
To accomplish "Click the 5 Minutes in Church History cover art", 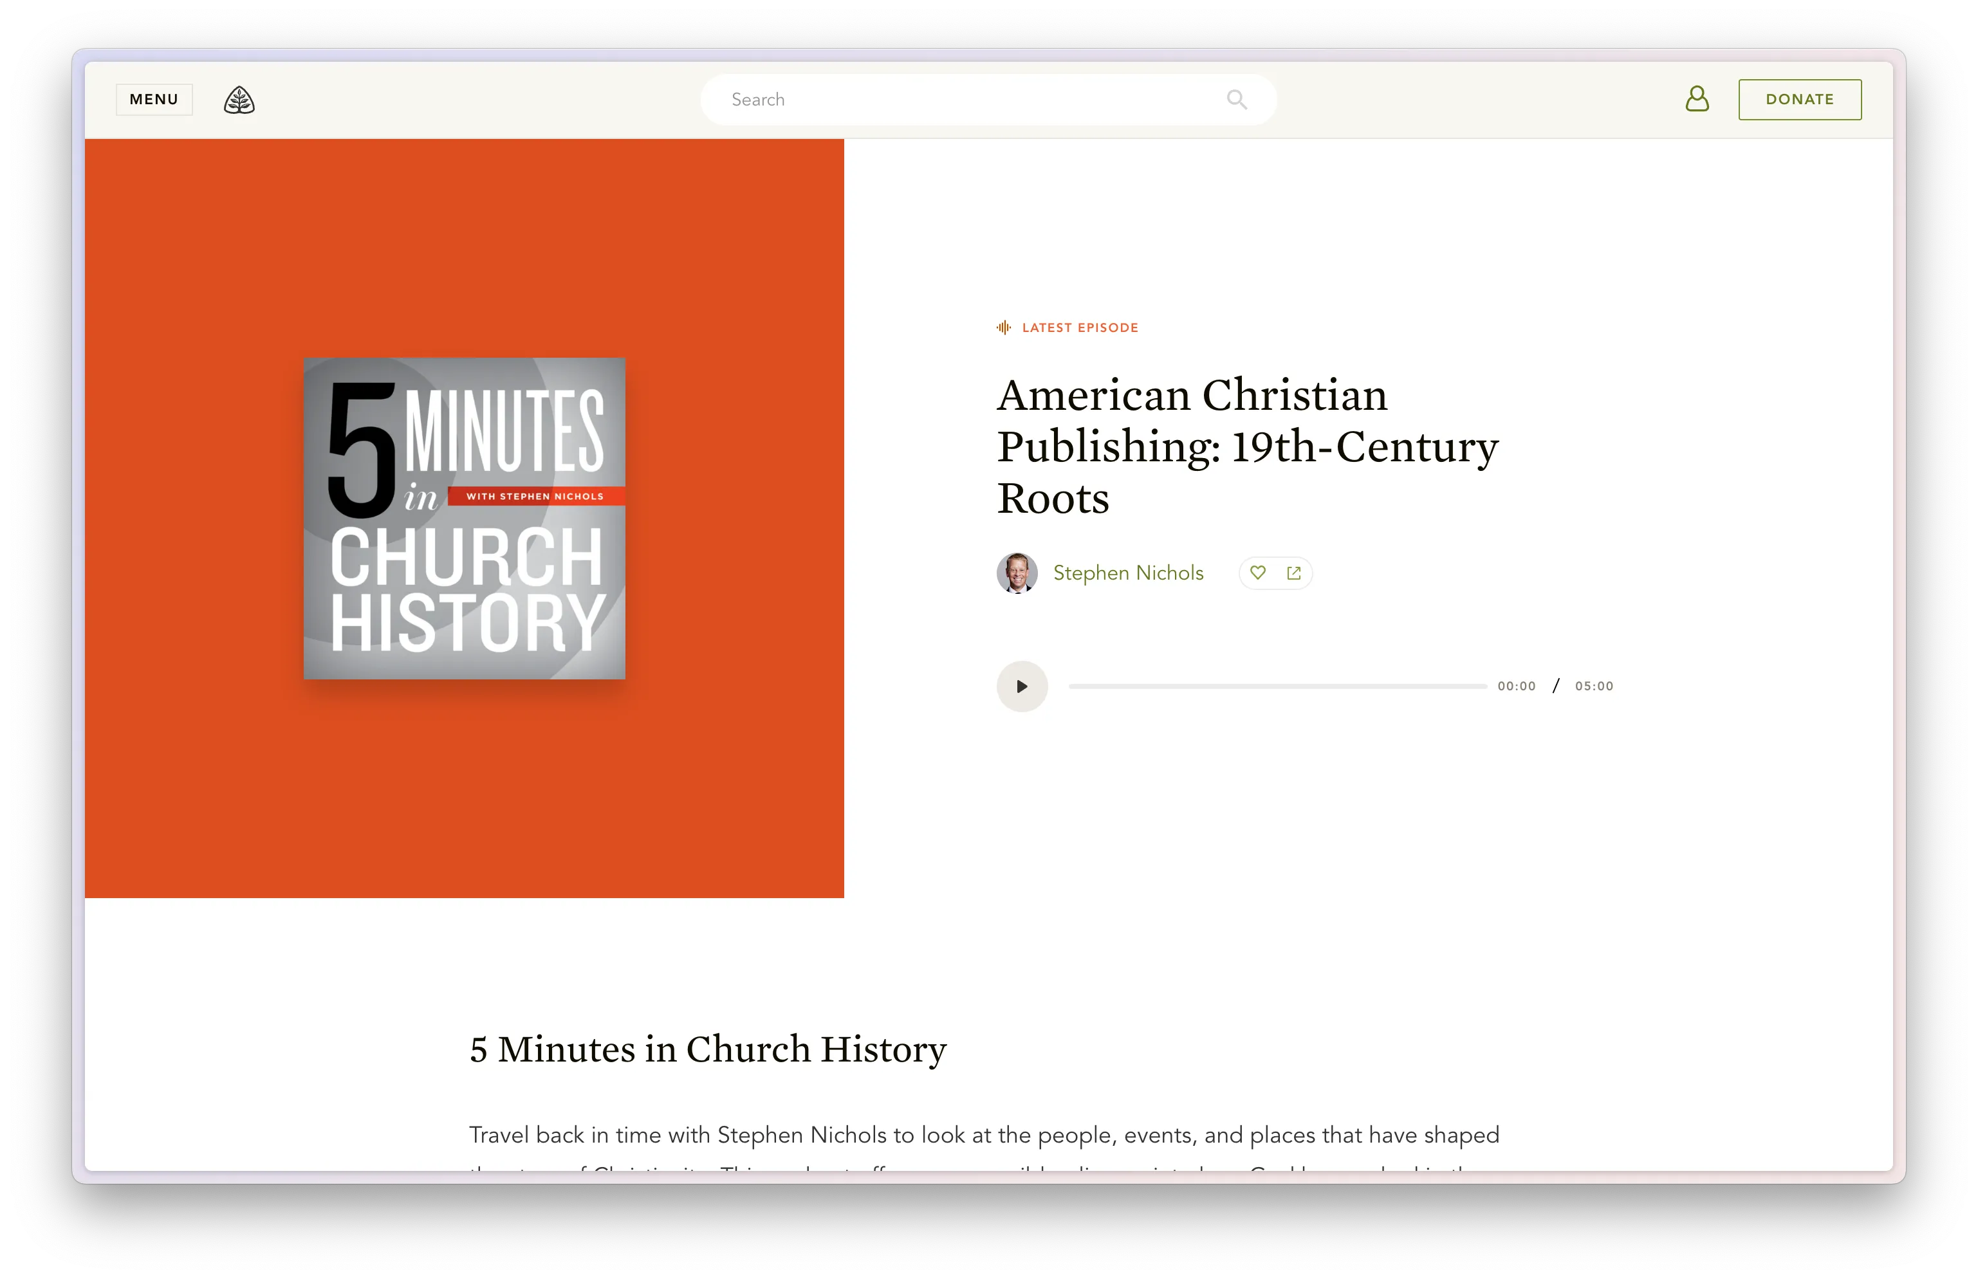I will point(464,519).
